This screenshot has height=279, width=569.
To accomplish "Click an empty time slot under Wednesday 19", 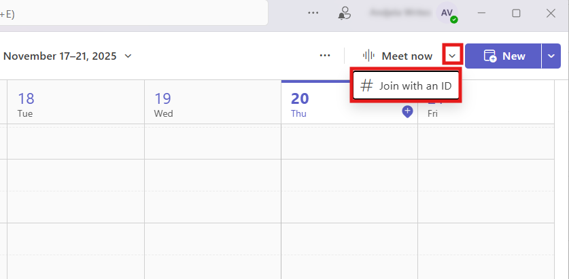I will [212, 190].
